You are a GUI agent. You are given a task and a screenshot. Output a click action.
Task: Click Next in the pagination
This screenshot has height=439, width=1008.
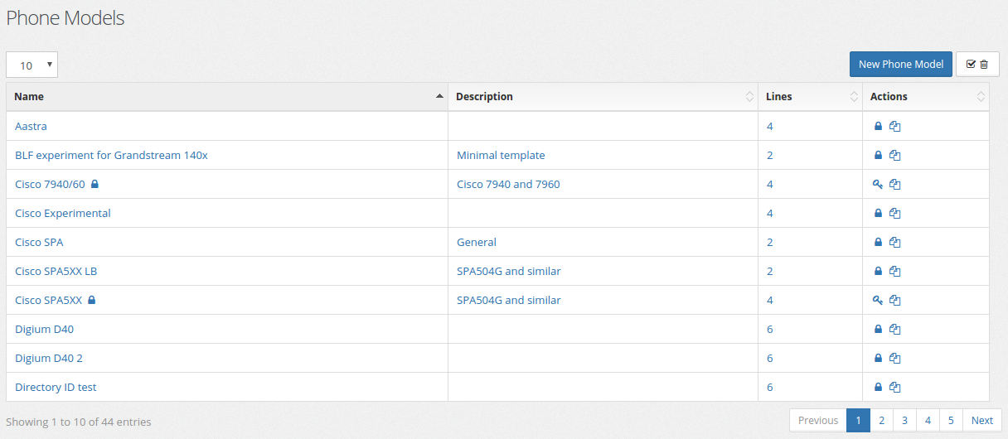click(981, 421)
